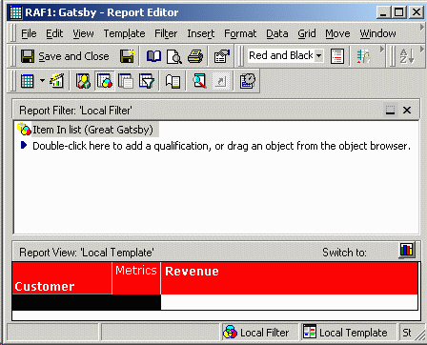Click the empty white Revenue data cell
The width and height of the screenshot is (427, 345).
coord(289,302)
